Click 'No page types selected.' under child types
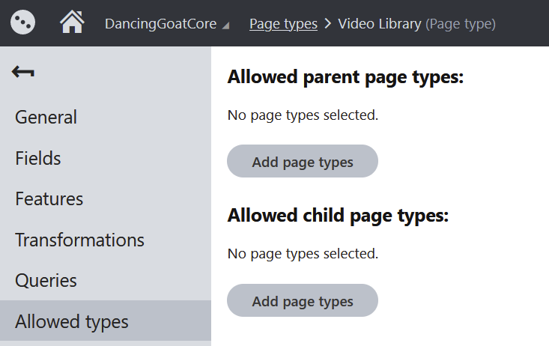The width and height of the screenshot is (549, 346). tap(303, 254)
